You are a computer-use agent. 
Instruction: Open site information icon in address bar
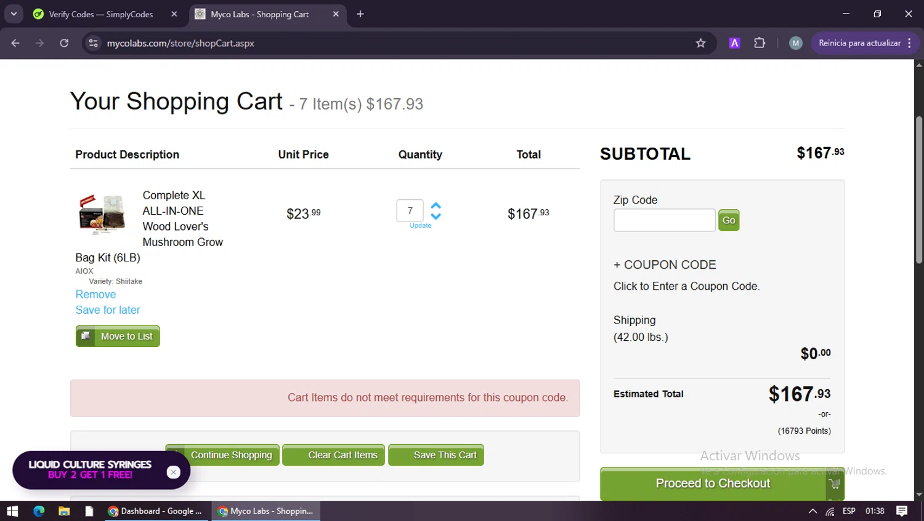[x=94, y=43]
